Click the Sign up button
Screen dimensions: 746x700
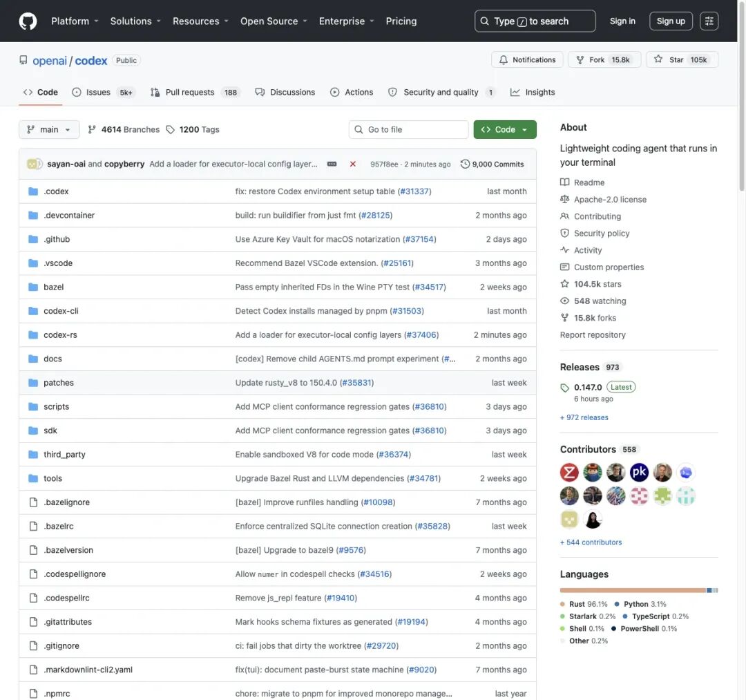[x=671, y=21]
